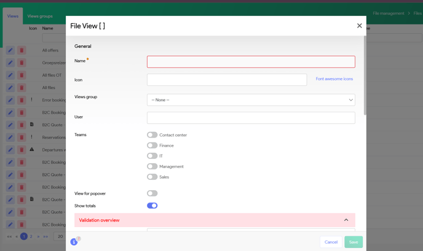Select the Views tab
The width and height of the screenshot is (423, 251).
(13, 16)
